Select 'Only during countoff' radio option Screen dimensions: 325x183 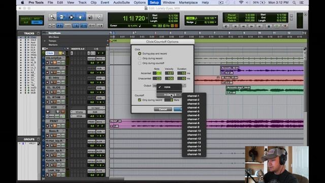pyautogui.click(x=140, y=63)
